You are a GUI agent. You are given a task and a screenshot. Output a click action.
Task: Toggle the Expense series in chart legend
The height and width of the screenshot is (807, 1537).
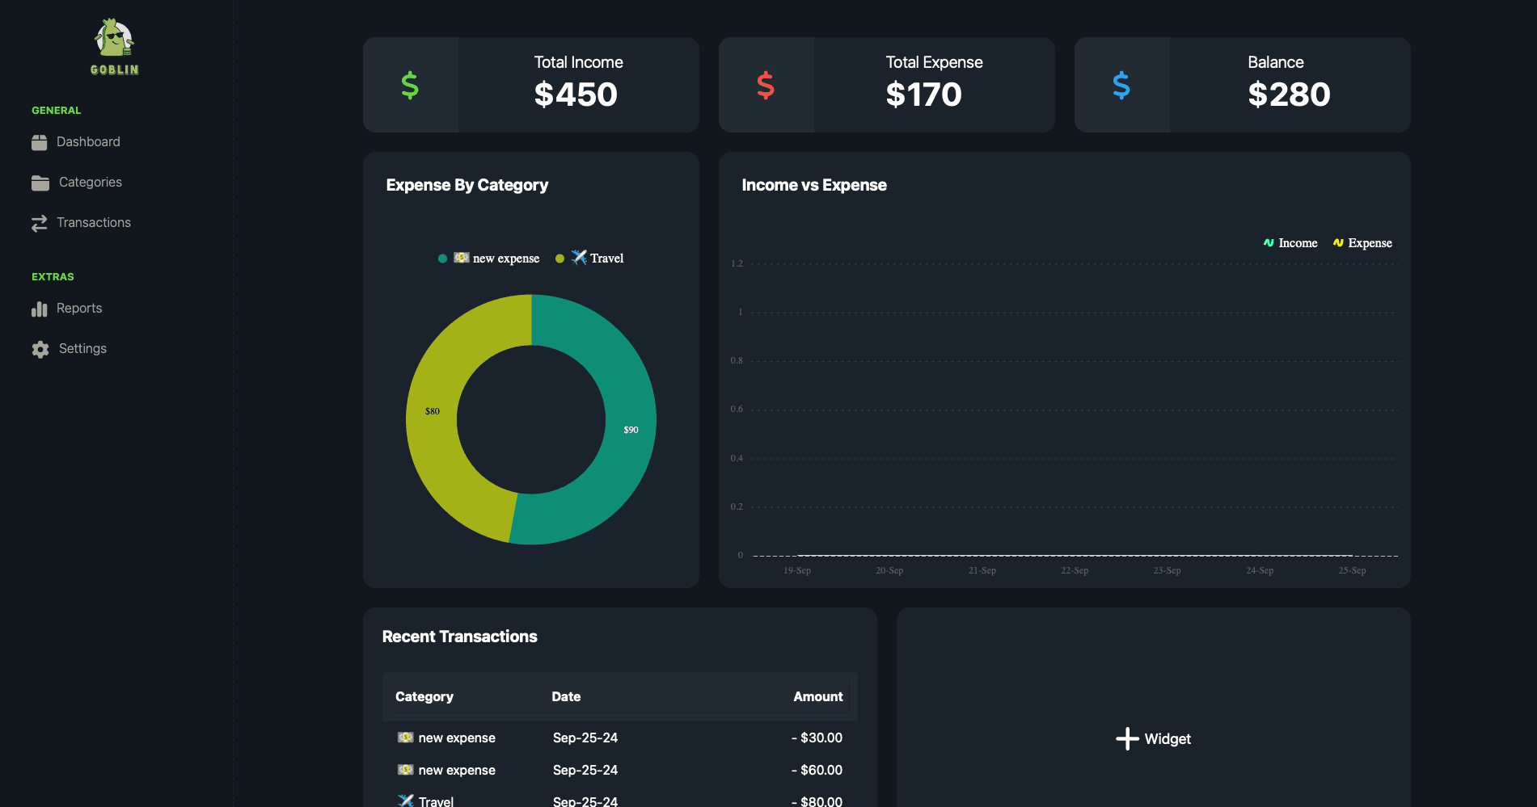pyautogui.click(x=1362, y=243)
